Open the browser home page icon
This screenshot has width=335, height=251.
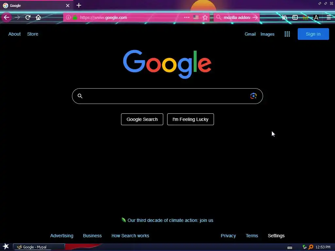pyautogui.click(x=38, y=17)
